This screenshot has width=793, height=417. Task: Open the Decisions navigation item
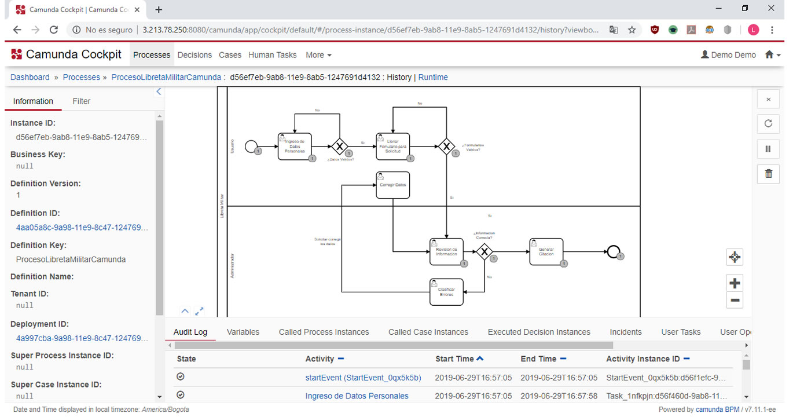click(194, 54)
